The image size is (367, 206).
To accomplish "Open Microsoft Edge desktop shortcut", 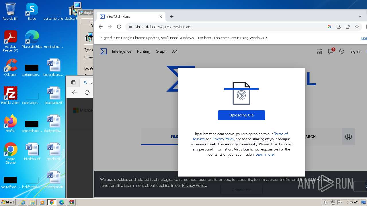I will point(32,39).
